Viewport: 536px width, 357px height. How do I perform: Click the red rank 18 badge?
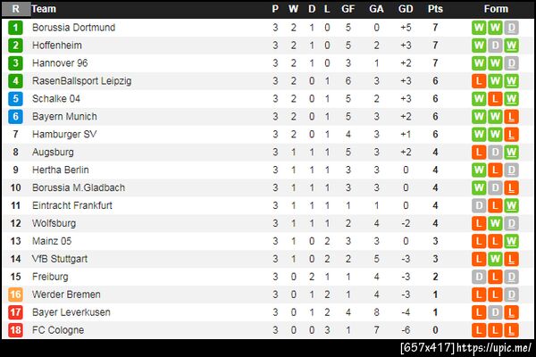click(x=15, y=330)
